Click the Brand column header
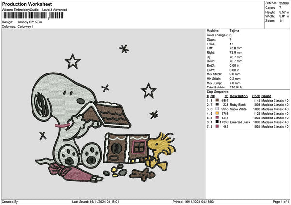291x205 pixels. 267,96
